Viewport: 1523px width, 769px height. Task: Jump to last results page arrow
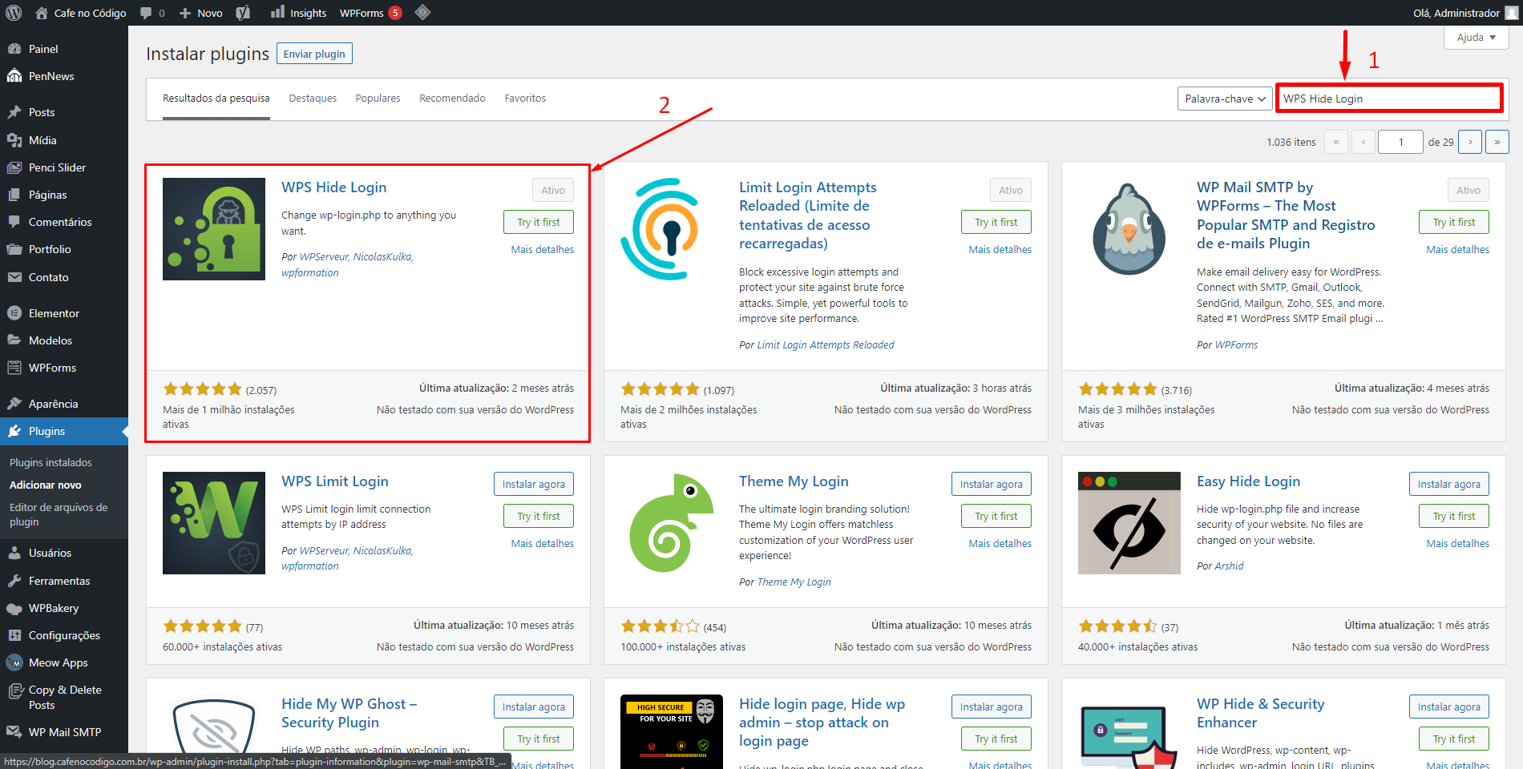click(1497, 142)
